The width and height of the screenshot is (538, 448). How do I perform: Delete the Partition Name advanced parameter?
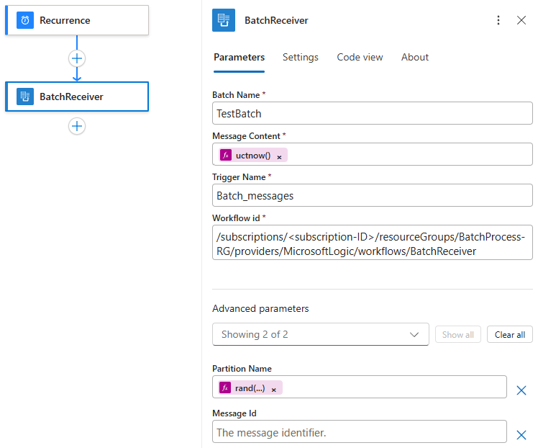521,390
